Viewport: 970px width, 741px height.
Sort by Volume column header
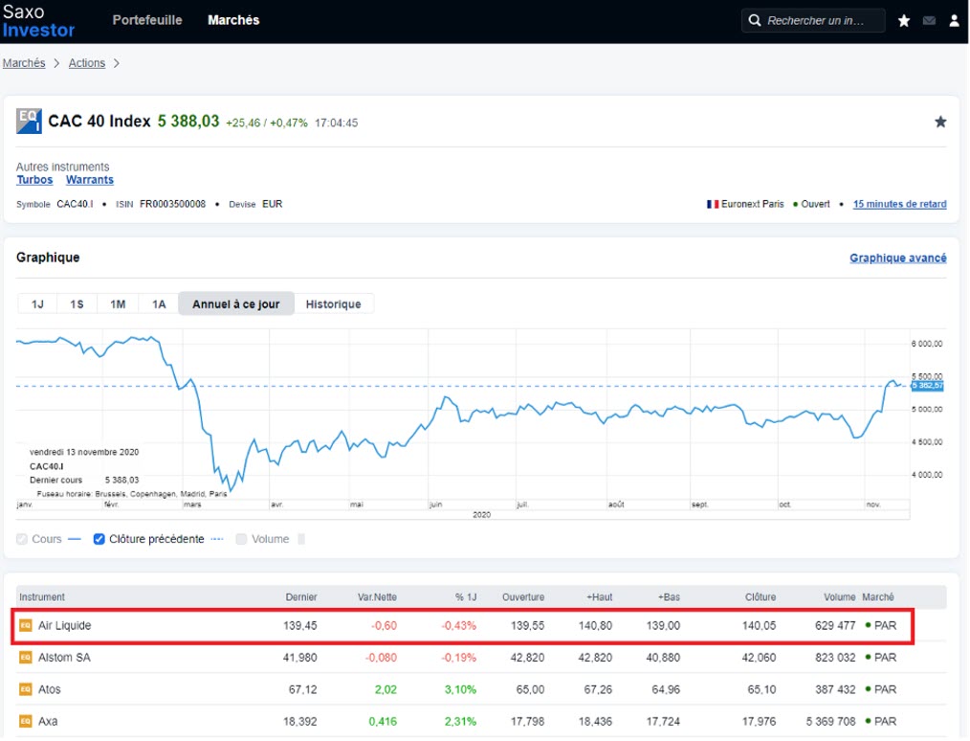point(840,597)
